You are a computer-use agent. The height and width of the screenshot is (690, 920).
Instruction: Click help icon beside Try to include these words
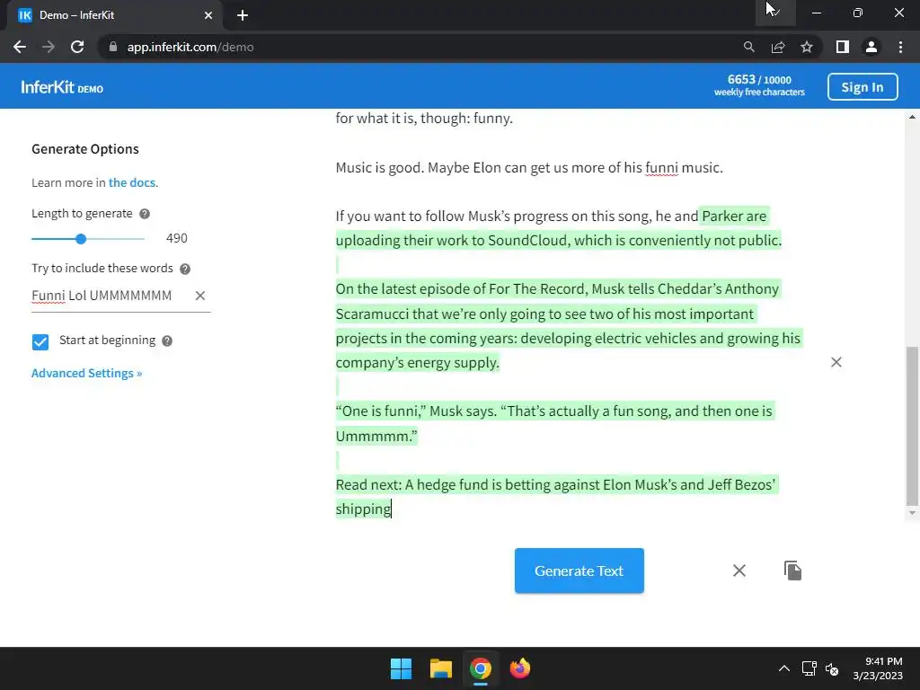coord(185,269)
